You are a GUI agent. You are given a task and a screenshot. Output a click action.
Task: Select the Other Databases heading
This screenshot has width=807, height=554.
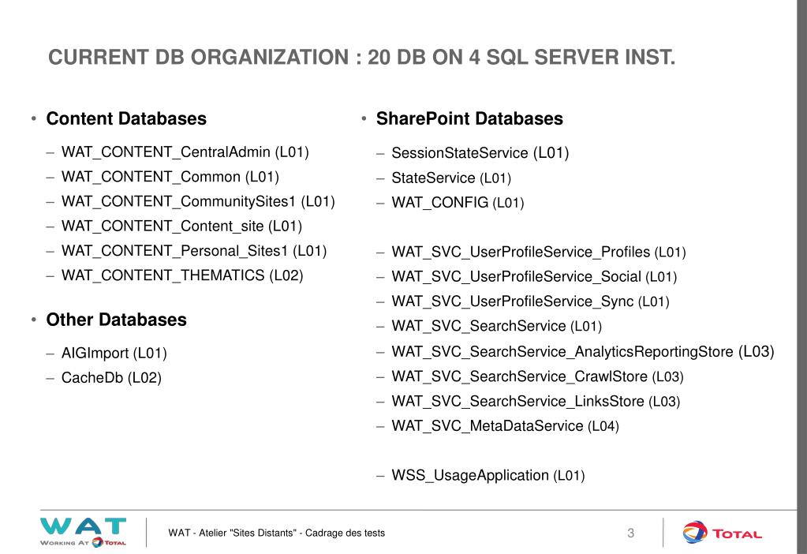116,320
